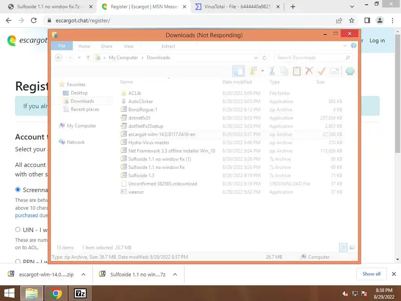Click the Chrome share page icon
Screen dimensions: 401x301
339,20
